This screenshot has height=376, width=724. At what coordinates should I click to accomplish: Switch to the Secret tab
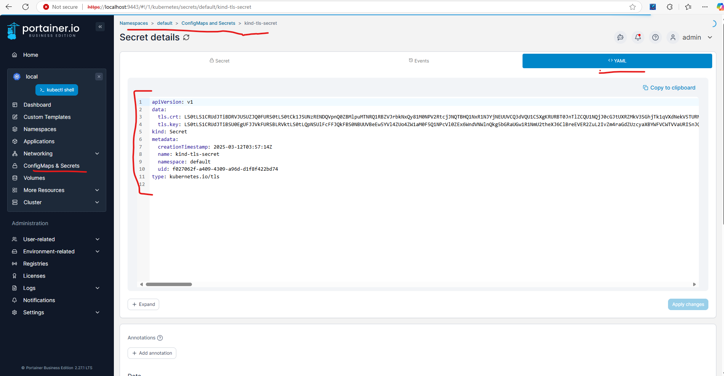pyautogui.click(x=219, y=61)
